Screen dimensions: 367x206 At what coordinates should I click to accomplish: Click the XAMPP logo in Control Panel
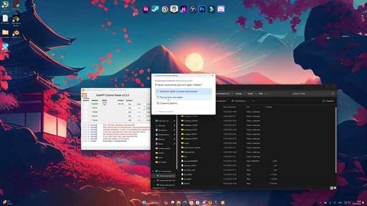click(84, 96)
